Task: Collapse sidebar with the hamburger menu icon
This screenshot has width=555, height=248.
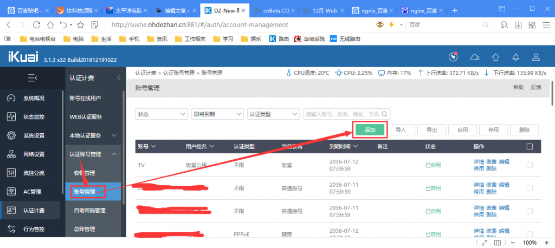Action: 32,78
